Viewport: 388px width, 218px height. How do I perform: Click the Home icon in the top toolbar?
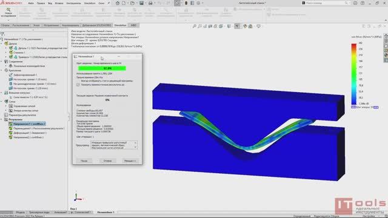click(118, 3)
